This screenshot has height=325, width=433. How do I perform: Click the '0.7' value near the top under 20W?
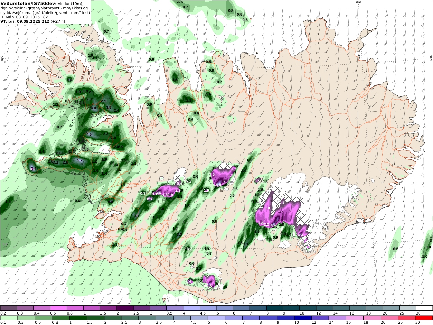click(x=185, y=7)
